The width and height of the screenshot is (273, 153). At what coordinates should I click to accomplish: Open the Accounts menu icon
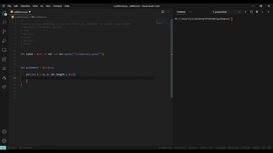pyautogui.click(x=4, y=131)
